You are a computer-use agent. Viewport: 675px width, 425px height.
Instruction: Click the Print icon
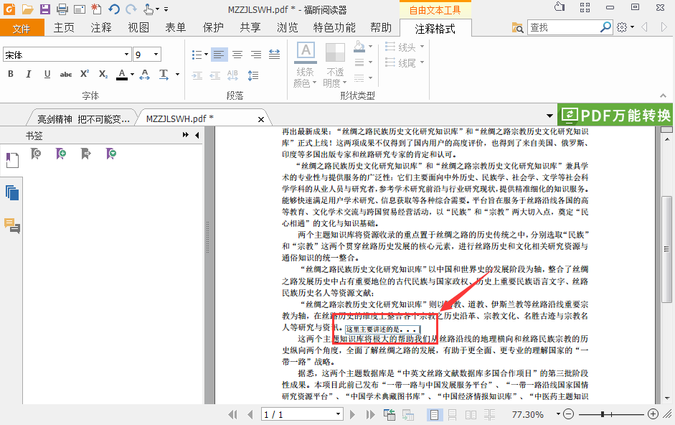click(62, 8)
